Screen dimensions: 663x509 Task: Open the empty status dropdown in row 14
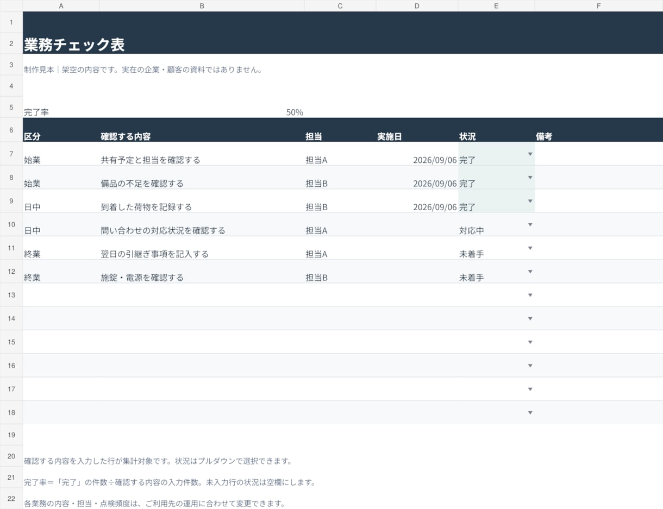click(530, 319)
